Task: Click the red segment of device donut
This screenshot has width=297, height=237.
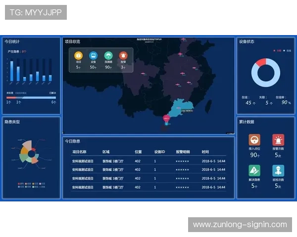Action: point(261,62)
